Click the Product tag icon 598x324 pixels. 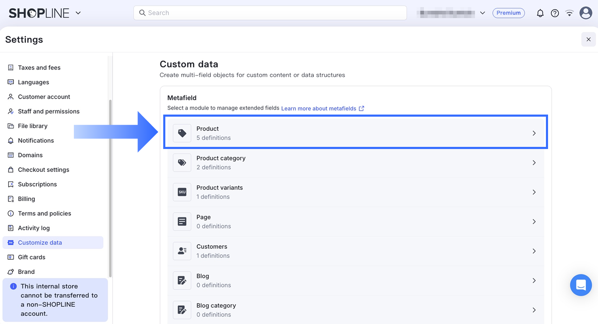coord(182,133)
